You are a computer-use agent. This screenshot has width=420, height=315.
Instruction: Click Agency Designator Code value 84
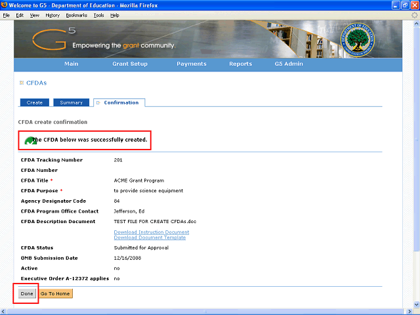tap(117, 201)
